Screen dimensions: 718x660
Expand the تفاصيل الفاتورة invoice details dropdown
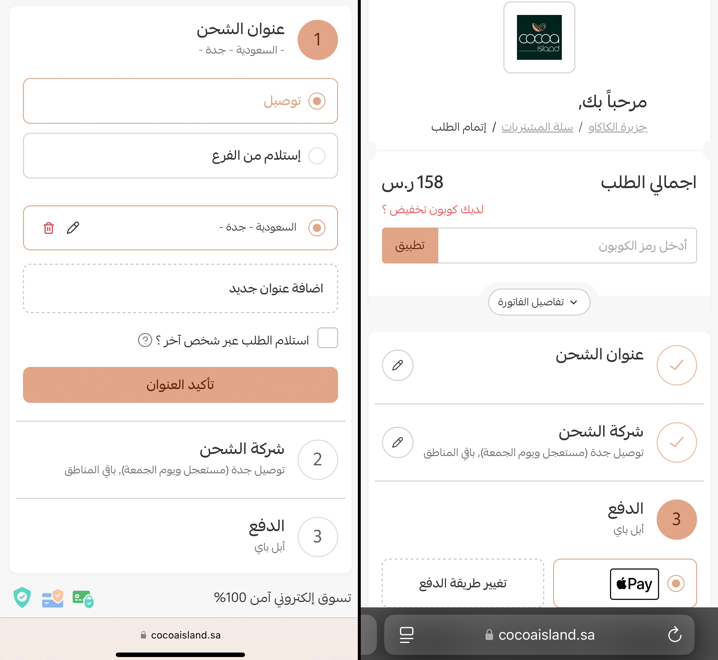coord(539,302)
